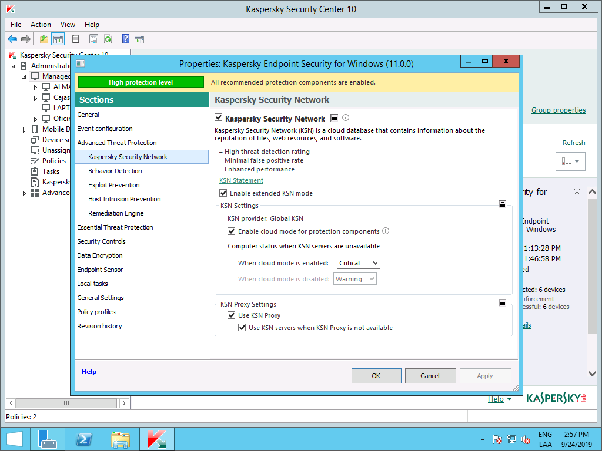Screen dimensions: 602x451
Task: Click the Properties dialog title bar icon
Action: click(x=80, y=63)
